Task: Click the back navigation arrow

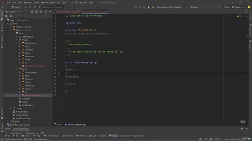Action: click(3, 7)
